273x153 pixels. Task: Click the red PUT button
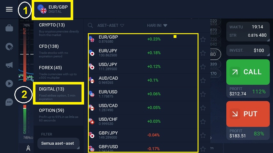(x=248, y=114)
